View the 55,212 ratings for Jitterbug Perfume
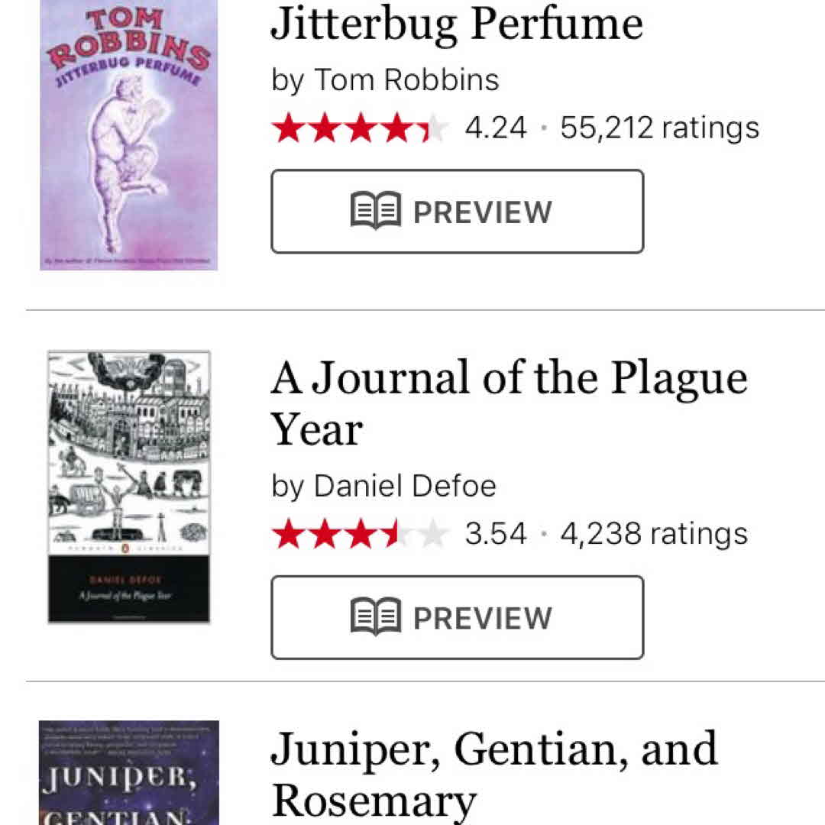This screenshot has height=825, width=825. (x=659, y=128)
